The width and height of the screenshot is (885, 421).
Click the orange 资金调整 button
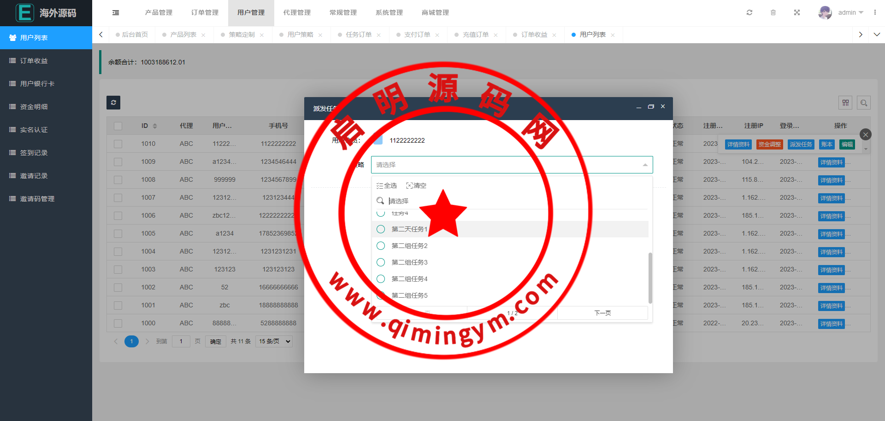pos(770,144)
